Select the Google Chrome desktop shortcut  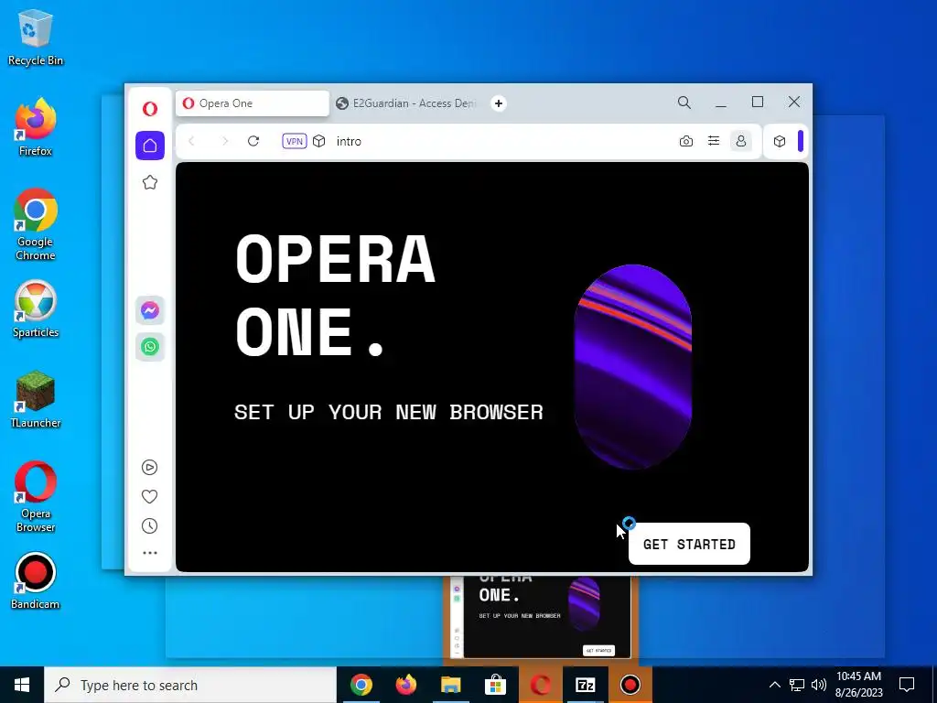point(36,225)
